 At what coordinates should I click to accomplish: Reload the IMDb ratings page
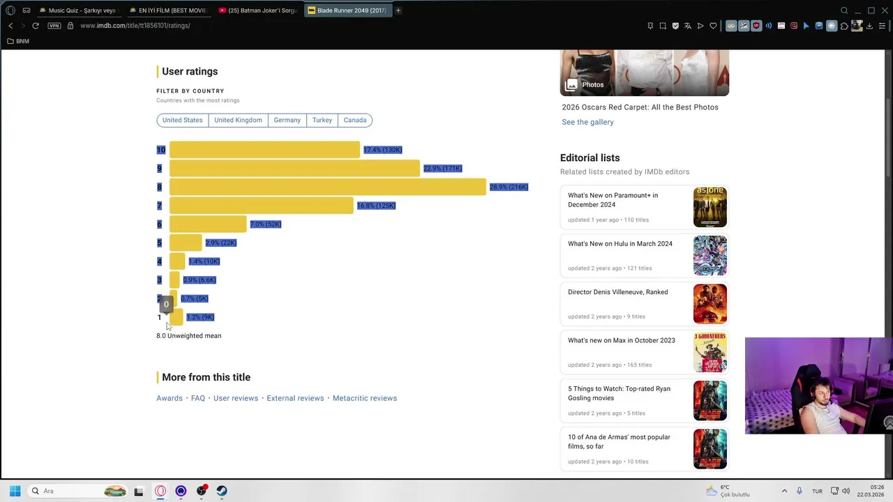click(x=36, y=26)
